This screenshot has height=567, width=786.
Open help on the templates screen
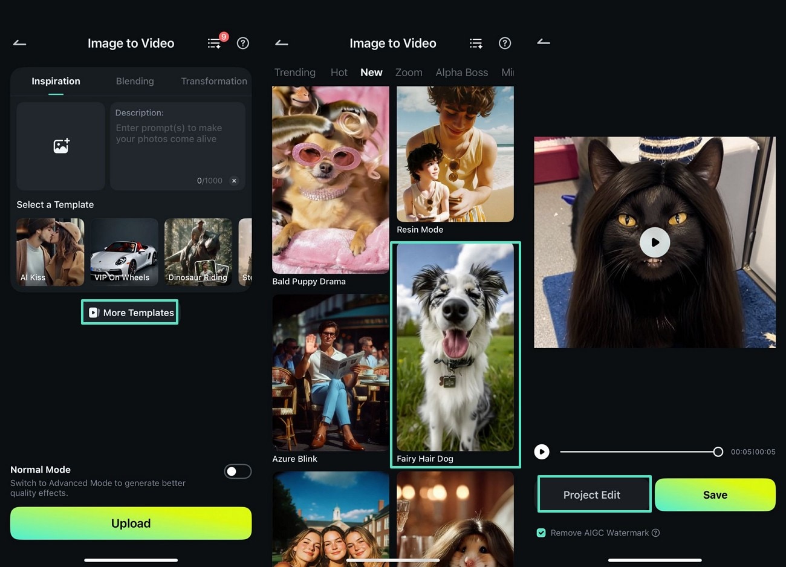(x=505, y=43)
